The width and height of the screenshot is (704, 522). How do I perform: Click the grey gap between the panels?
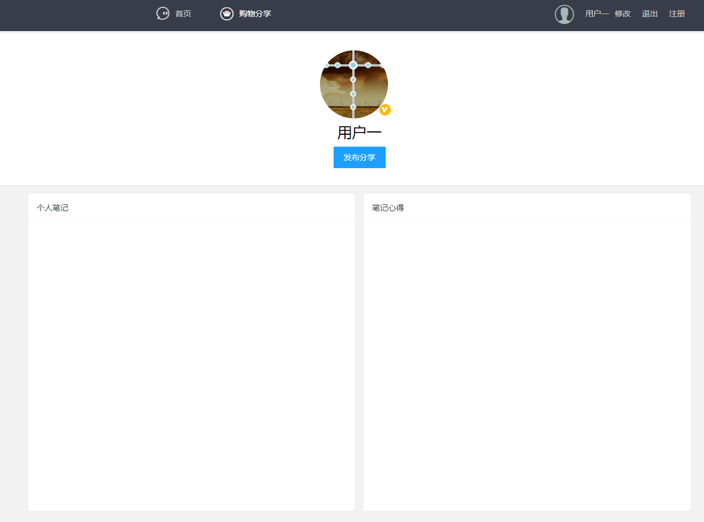tap(359, 351)
